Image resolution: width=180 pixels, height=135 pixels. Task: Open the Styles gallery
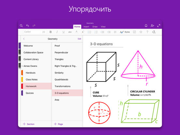[125, 32]
